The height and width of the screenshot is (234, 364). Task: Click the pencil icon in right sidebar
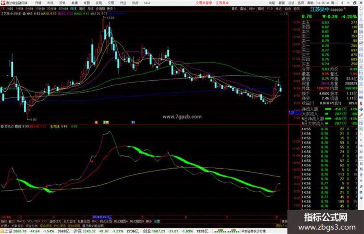pyautogui.click(x=361, y=115)
